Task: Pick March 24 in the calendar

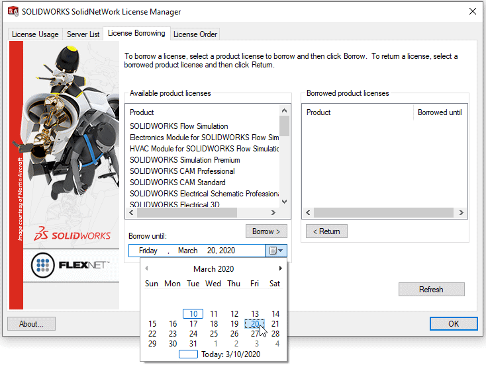Action: [x=193, y=334]
